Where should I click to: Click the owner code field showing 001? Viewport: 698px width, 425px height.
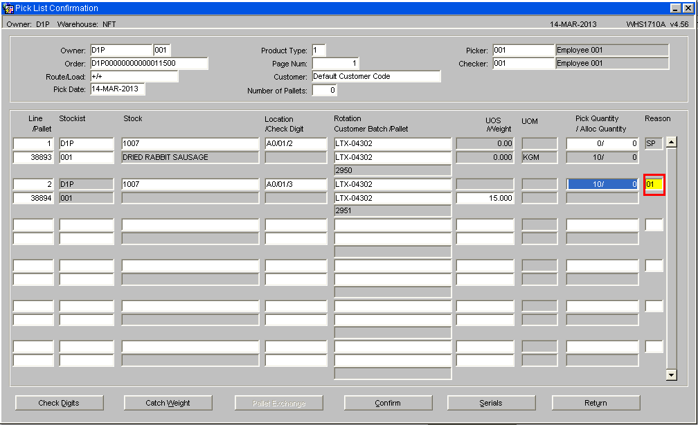pyautogui.click(x=162, y=51)
